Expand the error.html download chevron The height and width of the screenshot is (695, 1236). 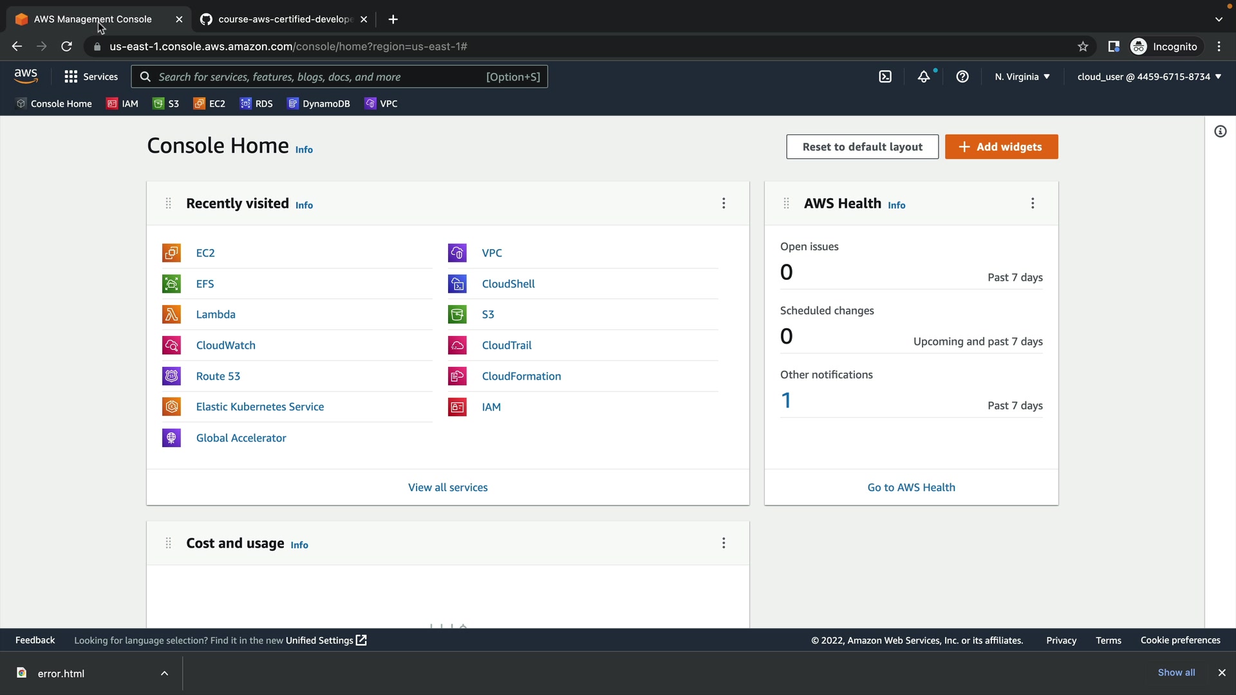pos(164,673)
